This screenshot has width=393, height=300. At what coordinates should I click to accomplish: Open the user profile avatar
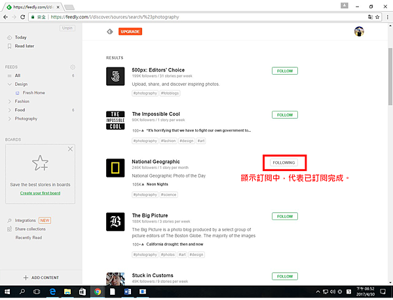pos(359,31)
